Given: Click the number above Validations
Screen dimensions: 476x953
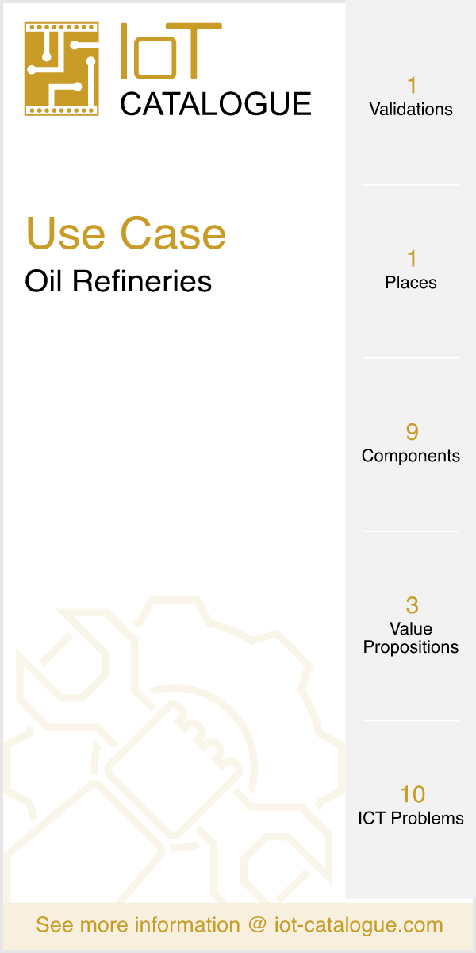Looking at the screenshot, I should tap(411, 85).
